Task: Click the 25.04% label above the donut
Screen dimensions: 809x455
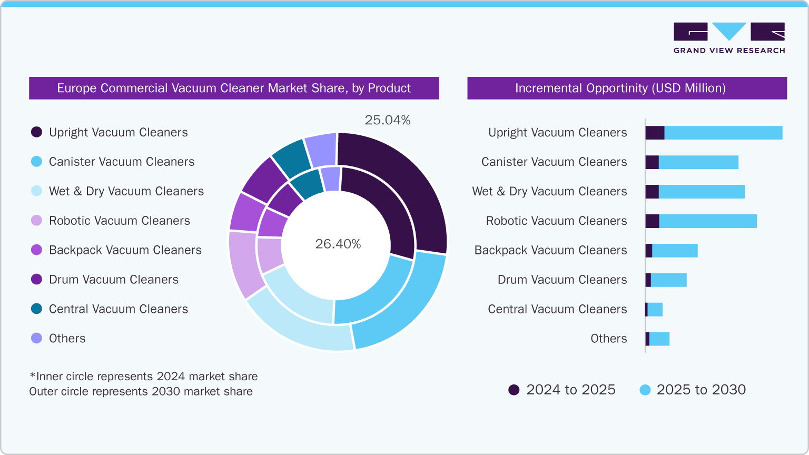Action: 387,120
